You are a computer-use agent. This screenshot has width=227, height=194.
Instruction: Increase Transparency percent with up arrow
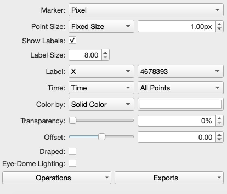coord(219,119)
